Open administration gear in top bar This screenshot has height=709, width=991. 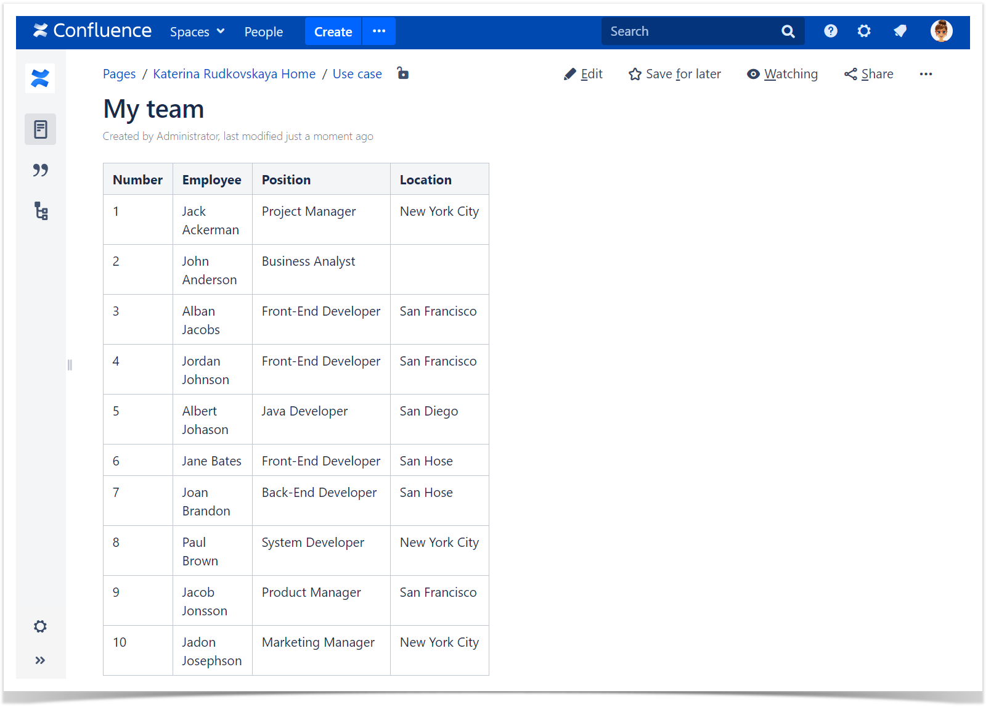click(x=864, y=31)
